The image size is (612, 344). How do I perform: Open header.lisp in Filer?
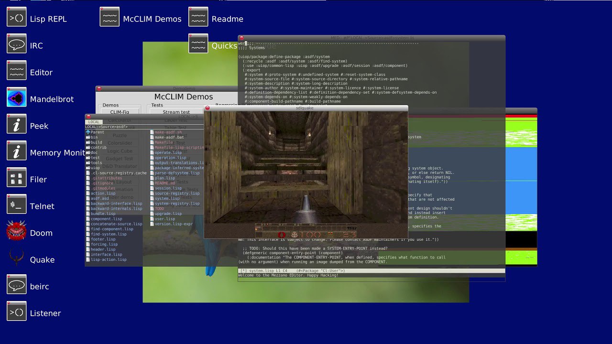pyautogui.click(x=101, y=249)
